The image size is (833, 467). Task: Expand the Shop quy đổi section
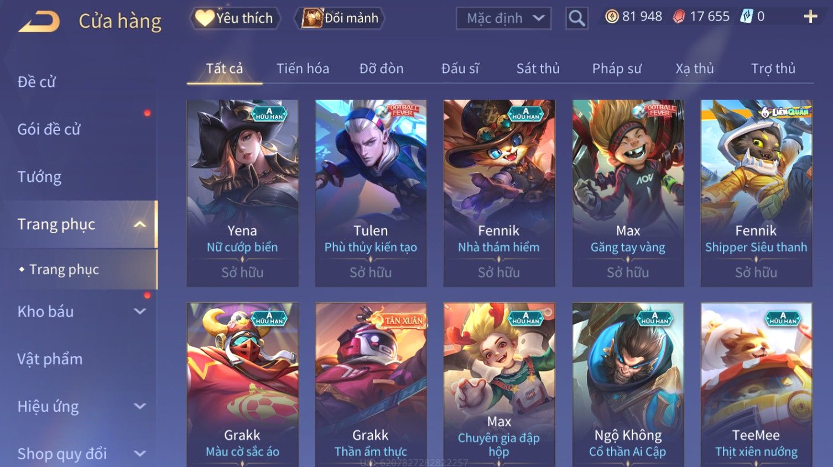click(x=140, y=454)
